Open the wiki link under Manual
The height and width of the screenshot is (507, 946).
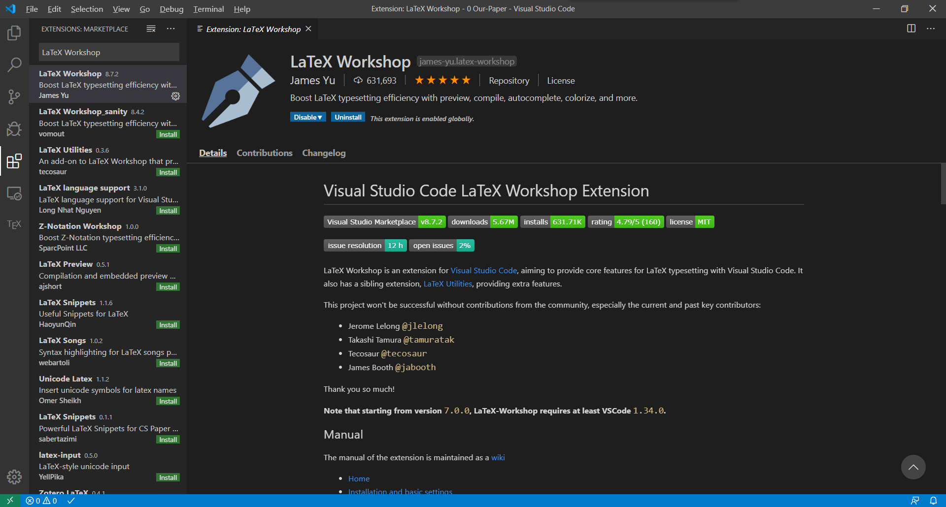498,457
